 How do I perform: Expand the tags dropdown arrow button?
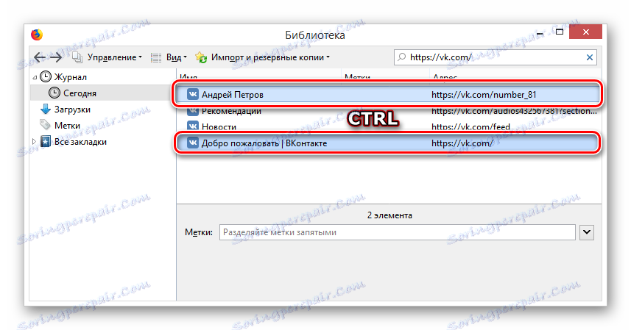[587, 232]
